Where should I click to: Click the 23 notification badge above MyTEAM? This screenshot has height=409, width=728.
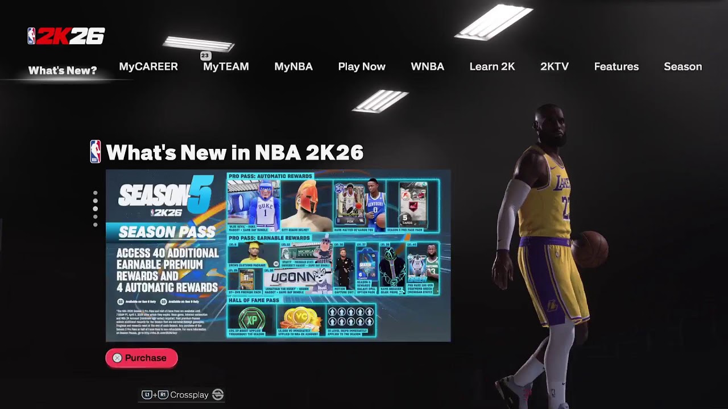205,56
